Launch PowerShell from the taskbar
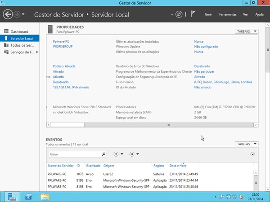Image resolution: width=270 pixels, height=202 pixels. [x=29, y=197]
